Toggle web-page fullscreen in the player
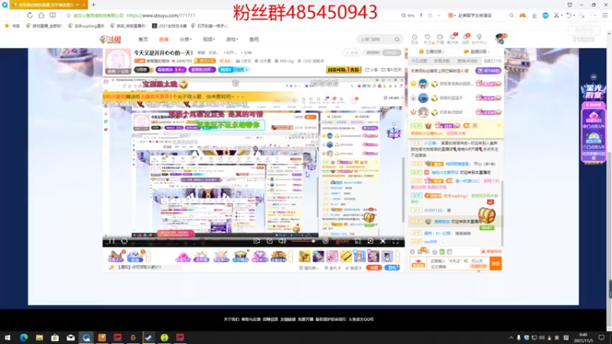Viewport: 612px width, 344px height. [383, 242]
